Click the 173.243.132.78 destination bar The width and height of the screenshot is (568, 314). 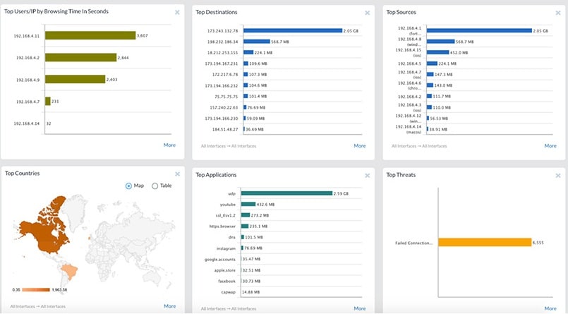292,31
